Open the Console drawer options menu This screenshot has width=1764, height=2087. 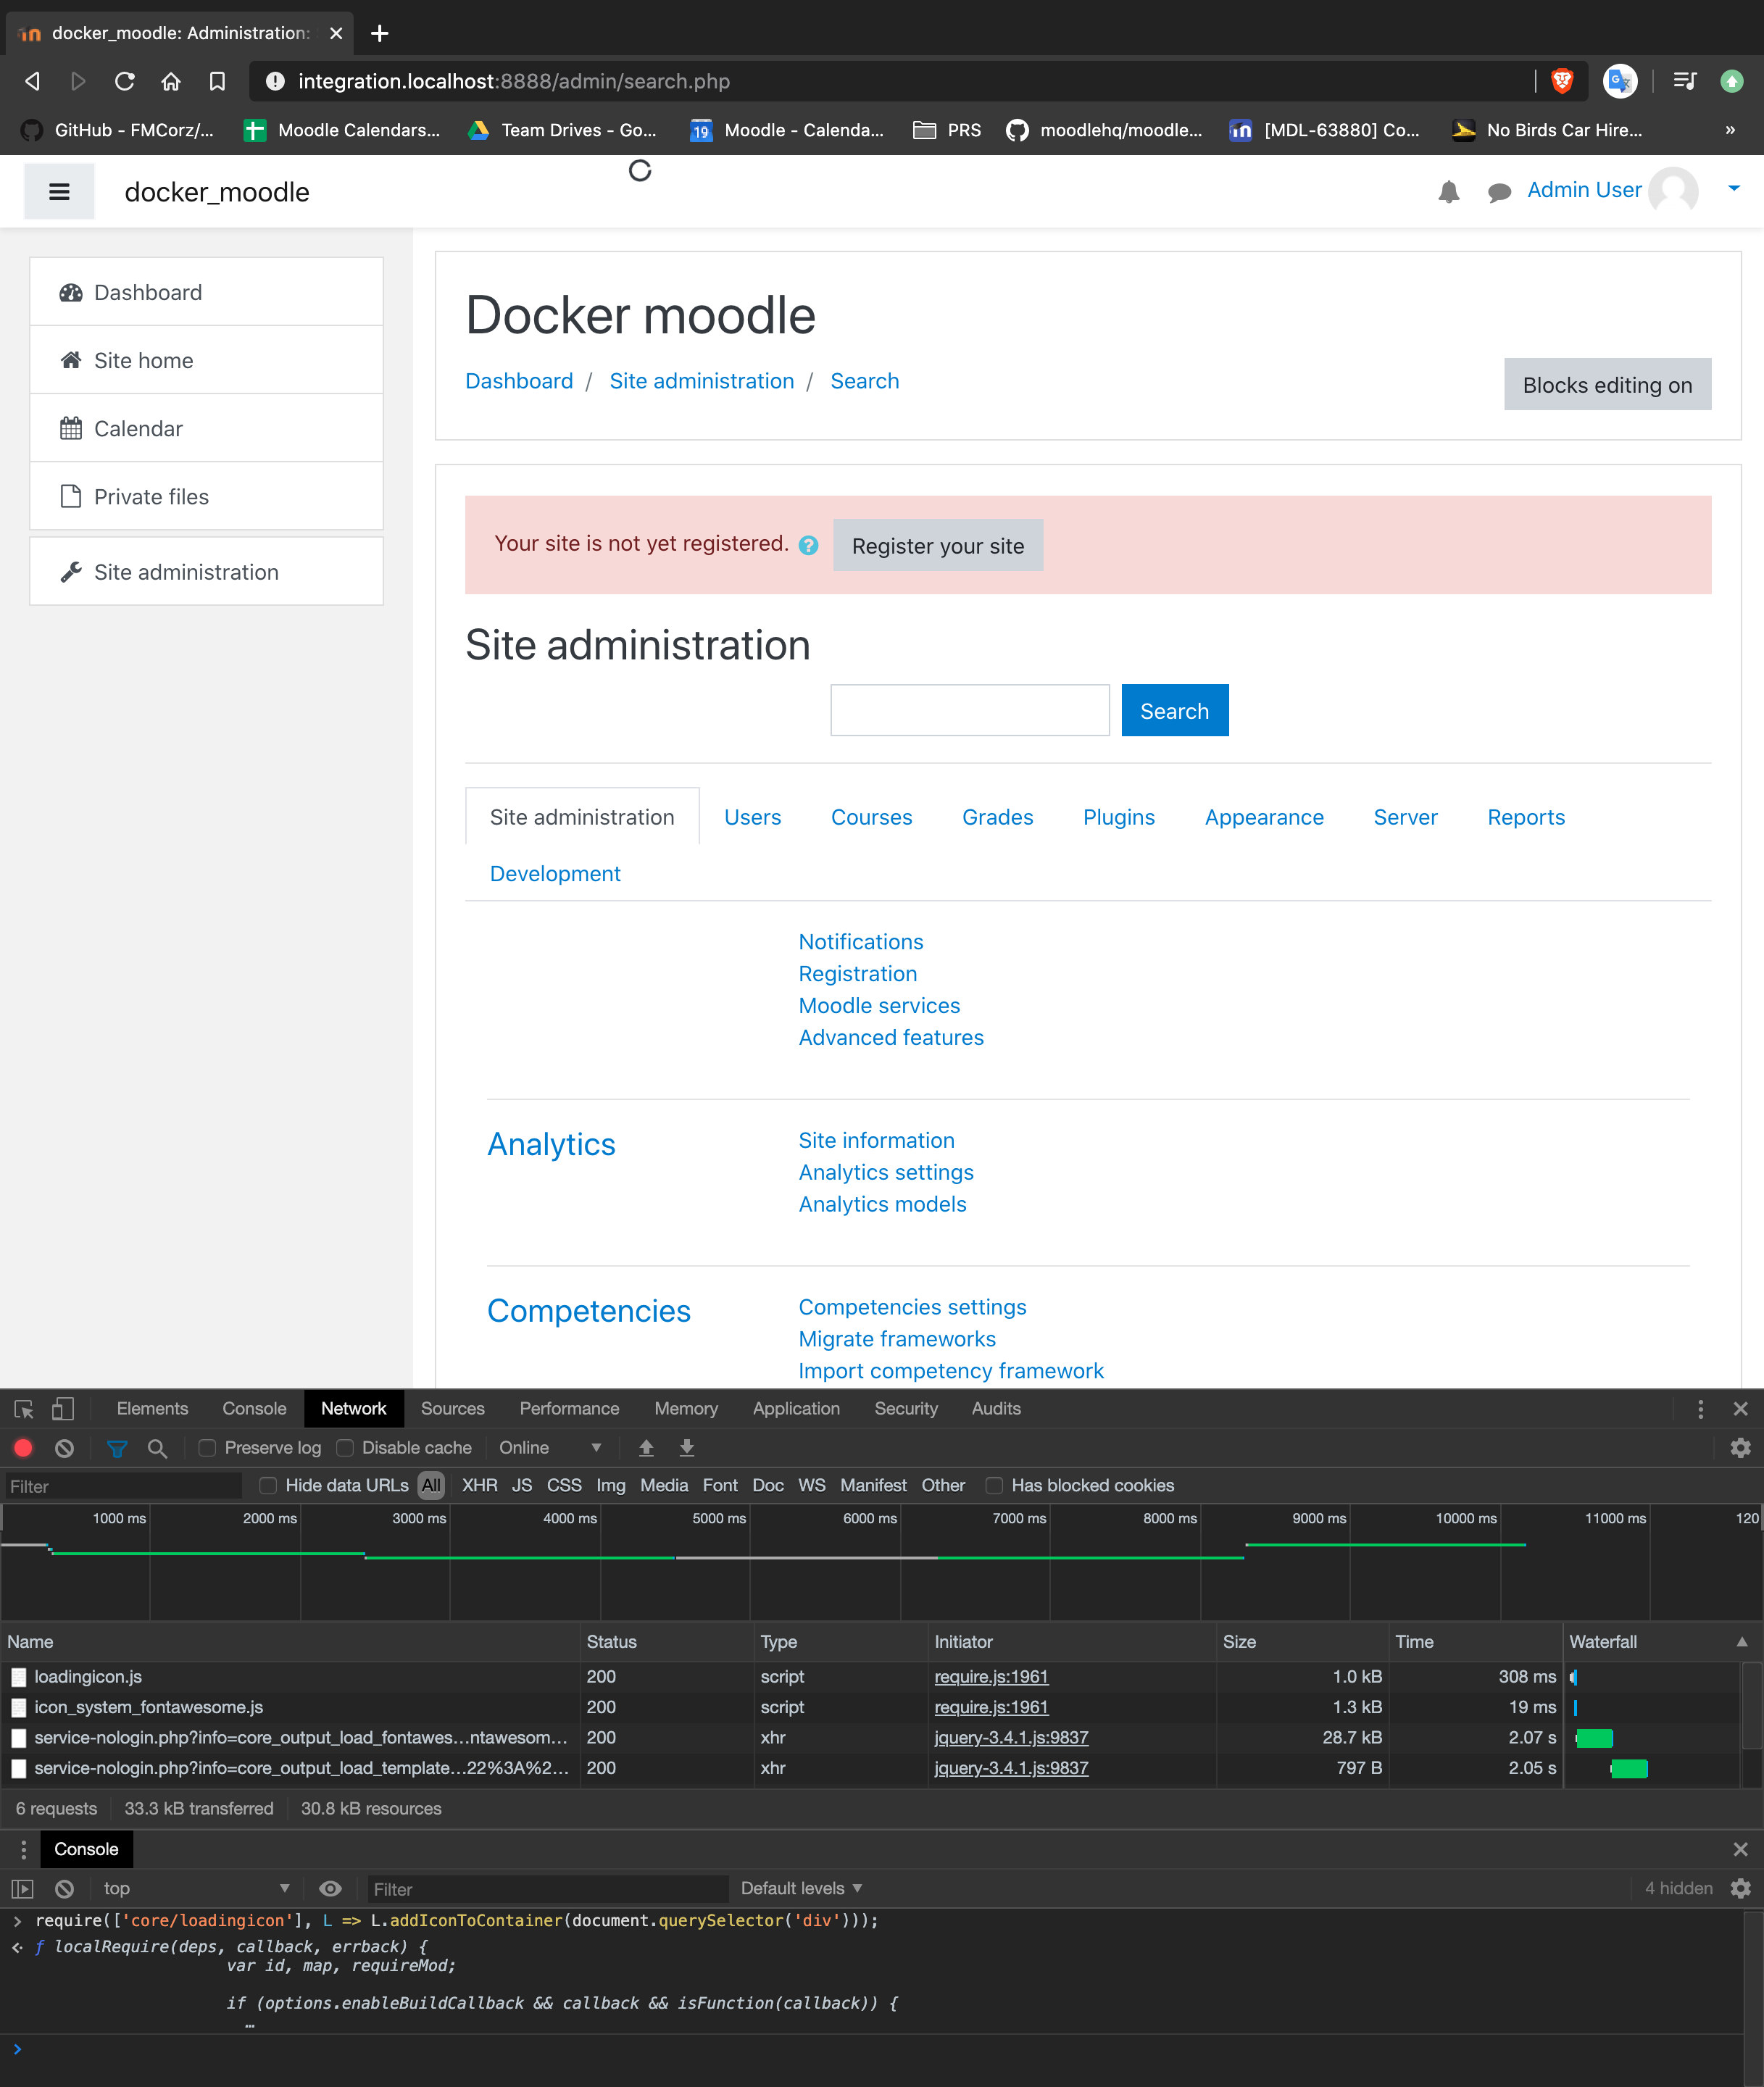pos(24,1849)
